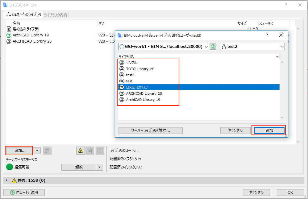Click the library info icon

click(x=100, y=151)
